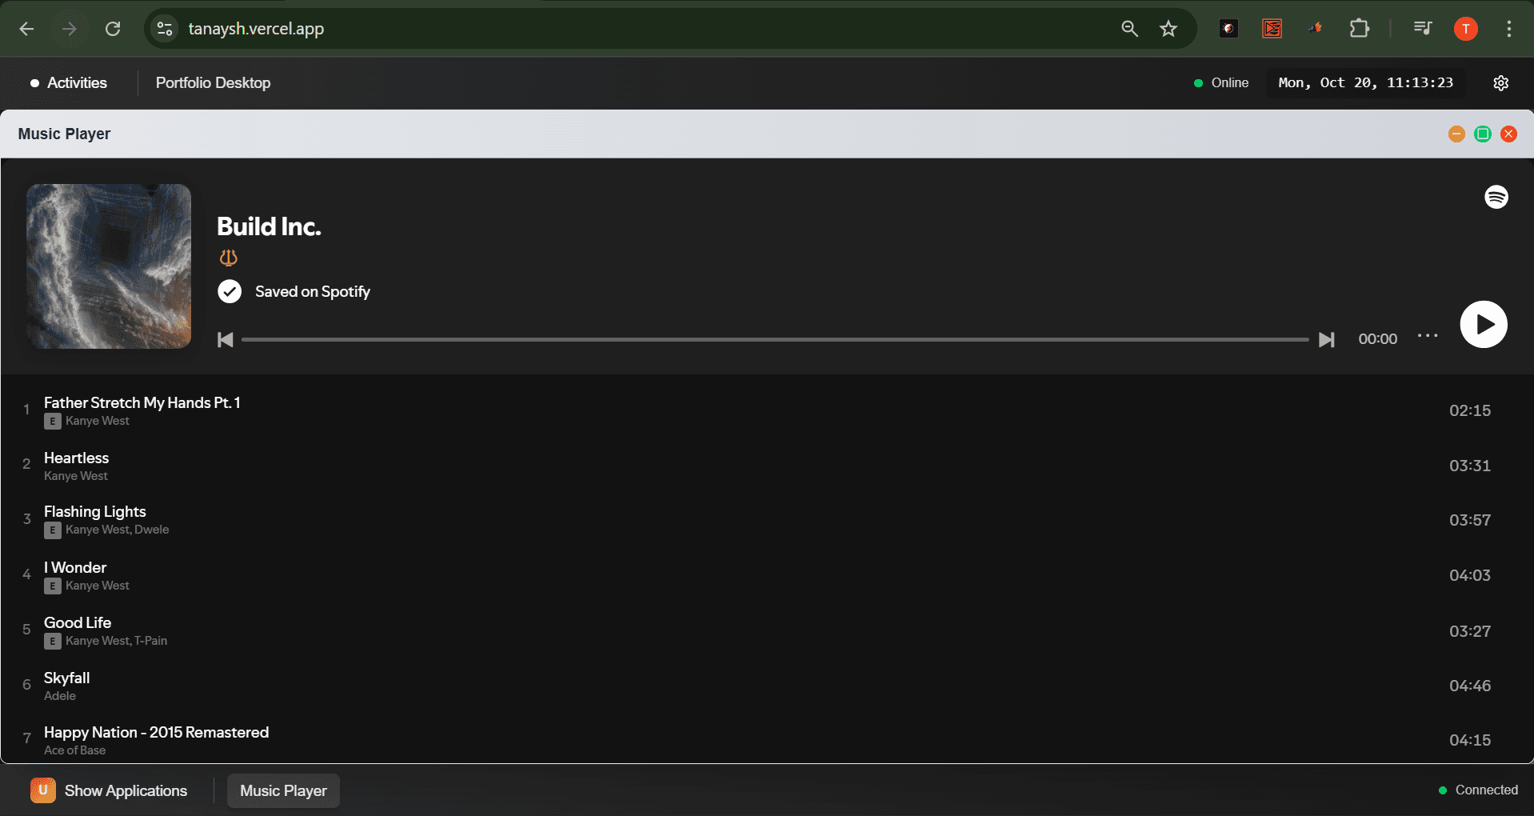1534x816 pixels.
Task: Select Music Player in the taskbar
Action: click(283, 790)
